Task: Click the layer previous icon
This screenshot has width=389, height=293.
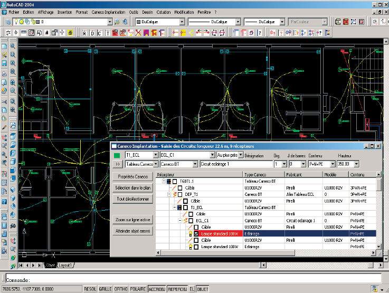Action: coord(125,22)
